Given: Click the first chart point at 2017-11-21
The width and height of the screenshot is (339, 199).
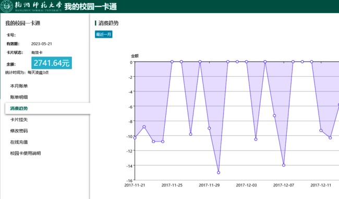Looking at the screenshot, I should click(x=135, y=138).
